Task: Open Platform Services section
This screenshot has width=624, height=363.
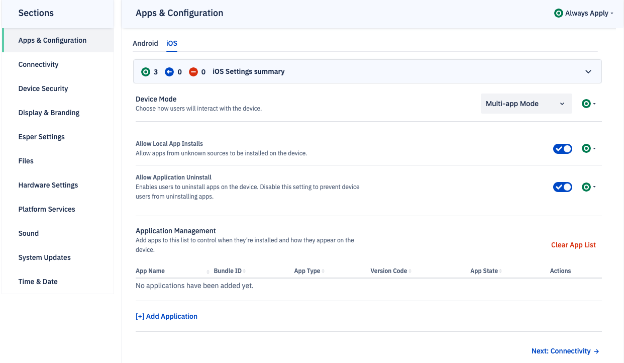Action: click(58, 209)
